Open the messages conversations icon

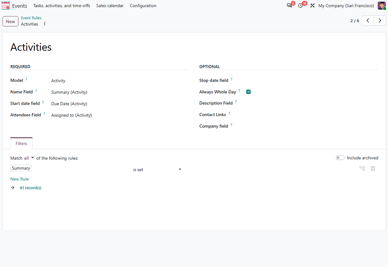click(x=289, y=5)
